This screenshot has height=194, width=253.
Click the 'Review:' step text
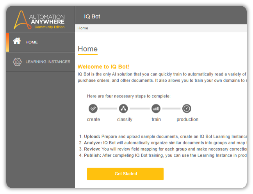[92, 149]
